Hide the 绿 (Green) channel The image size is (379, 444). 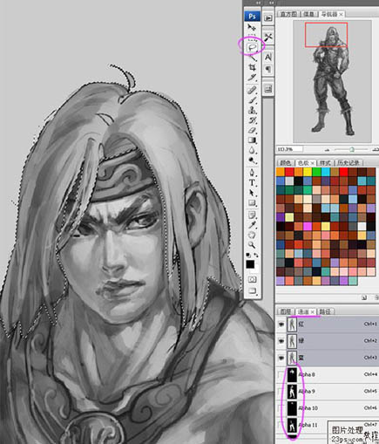pyautogui.click(x=281, y=341)
